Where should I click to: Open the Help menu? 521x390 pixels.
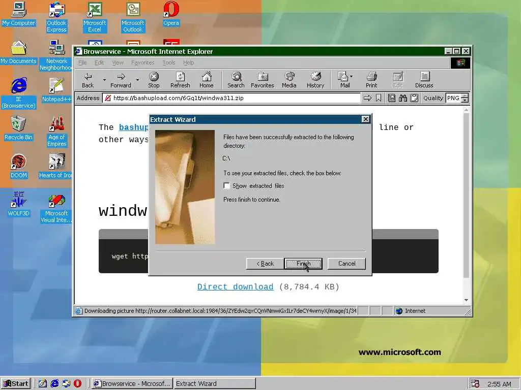188,62
